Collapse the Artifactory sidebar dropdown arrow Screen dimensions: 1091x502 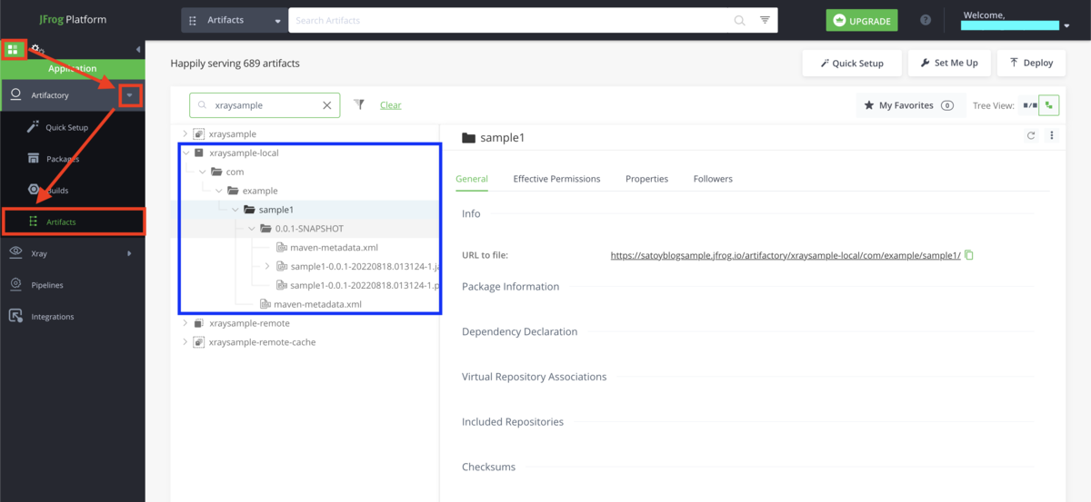[x=130, y=95]
